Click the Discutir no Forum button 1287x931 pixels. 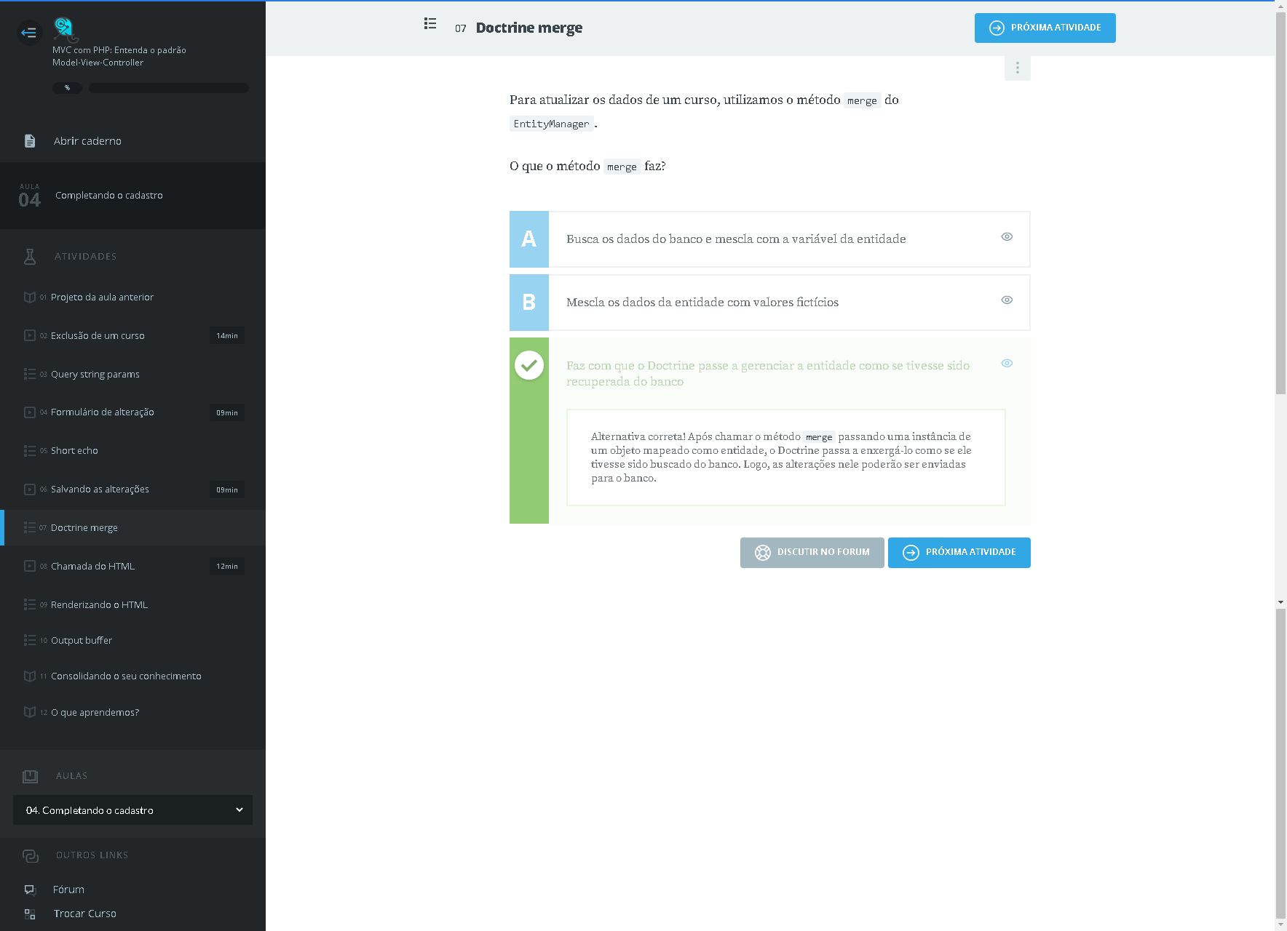coord(812,553)
